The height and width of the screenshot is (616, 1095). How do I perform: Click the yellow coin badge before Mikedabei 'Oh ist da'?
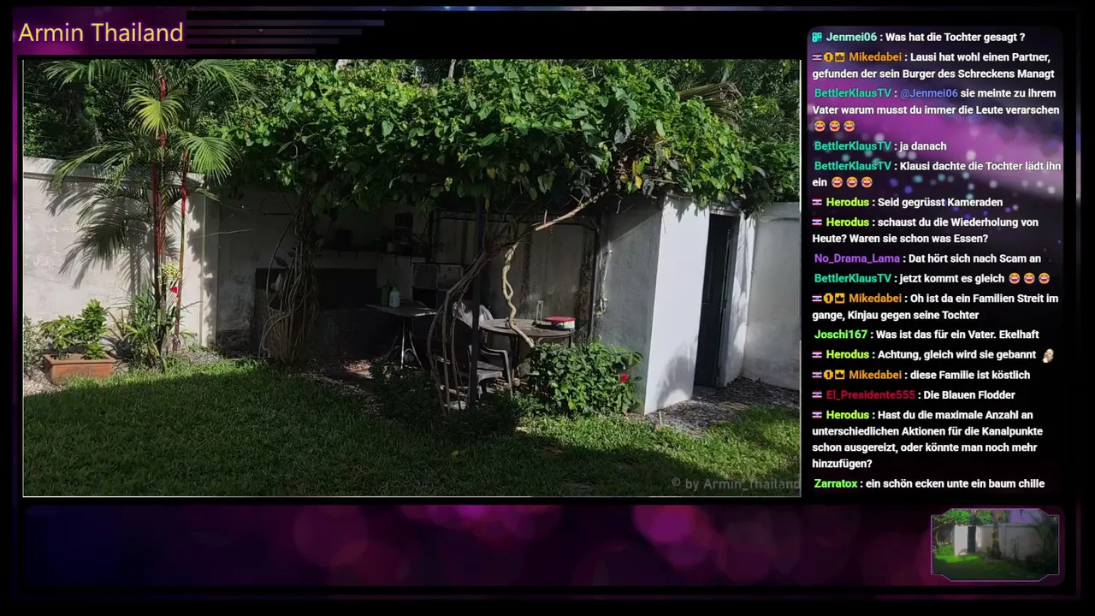coord(829,299)
